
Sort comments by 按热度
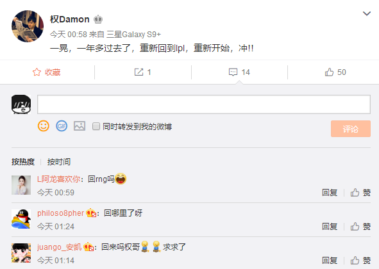point(23,162)
